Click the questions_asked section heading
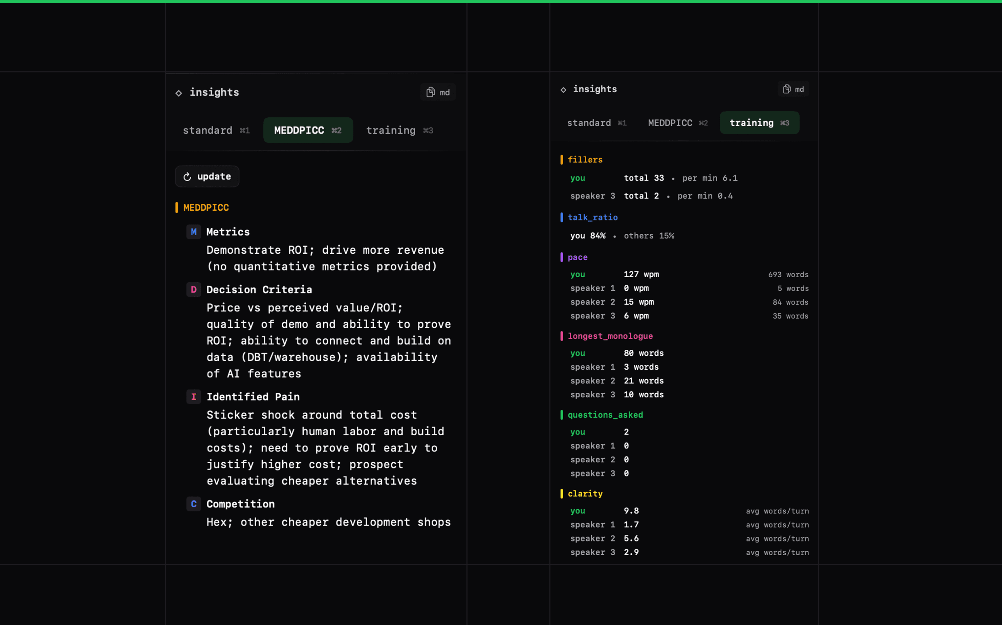 (x=605, y=415)
